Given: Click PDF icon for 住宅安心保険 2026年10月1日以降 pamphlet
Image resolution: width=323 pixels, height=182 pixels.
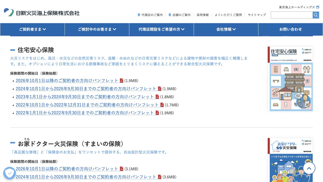Looking at the screenshot, I should 122,81.
